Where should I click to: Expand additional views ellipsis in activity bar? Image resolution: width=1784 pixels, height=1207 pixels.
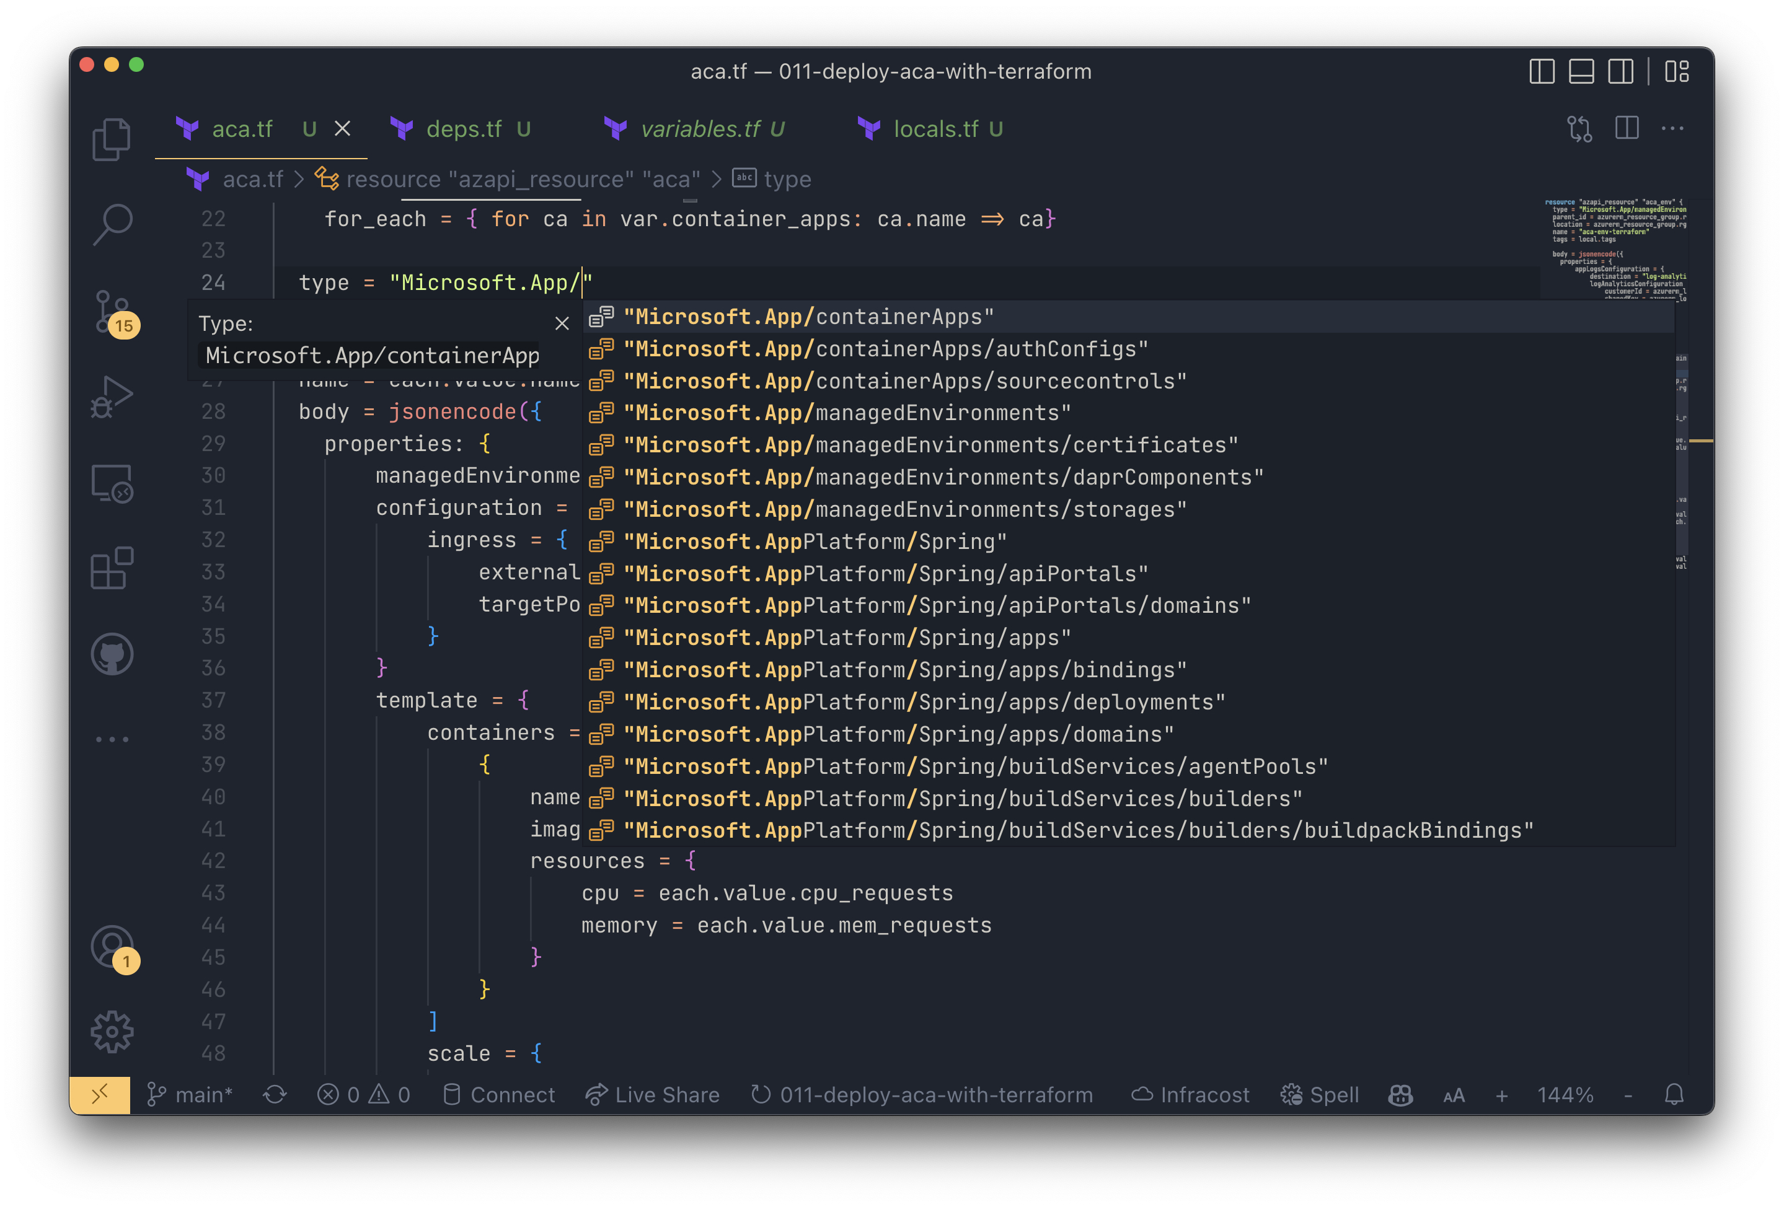point(112,739)
